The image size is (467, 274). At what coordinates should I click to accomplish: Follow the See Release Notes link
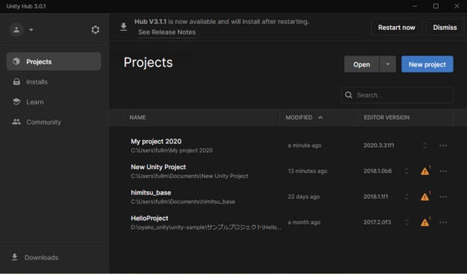(x=167, y=32)
